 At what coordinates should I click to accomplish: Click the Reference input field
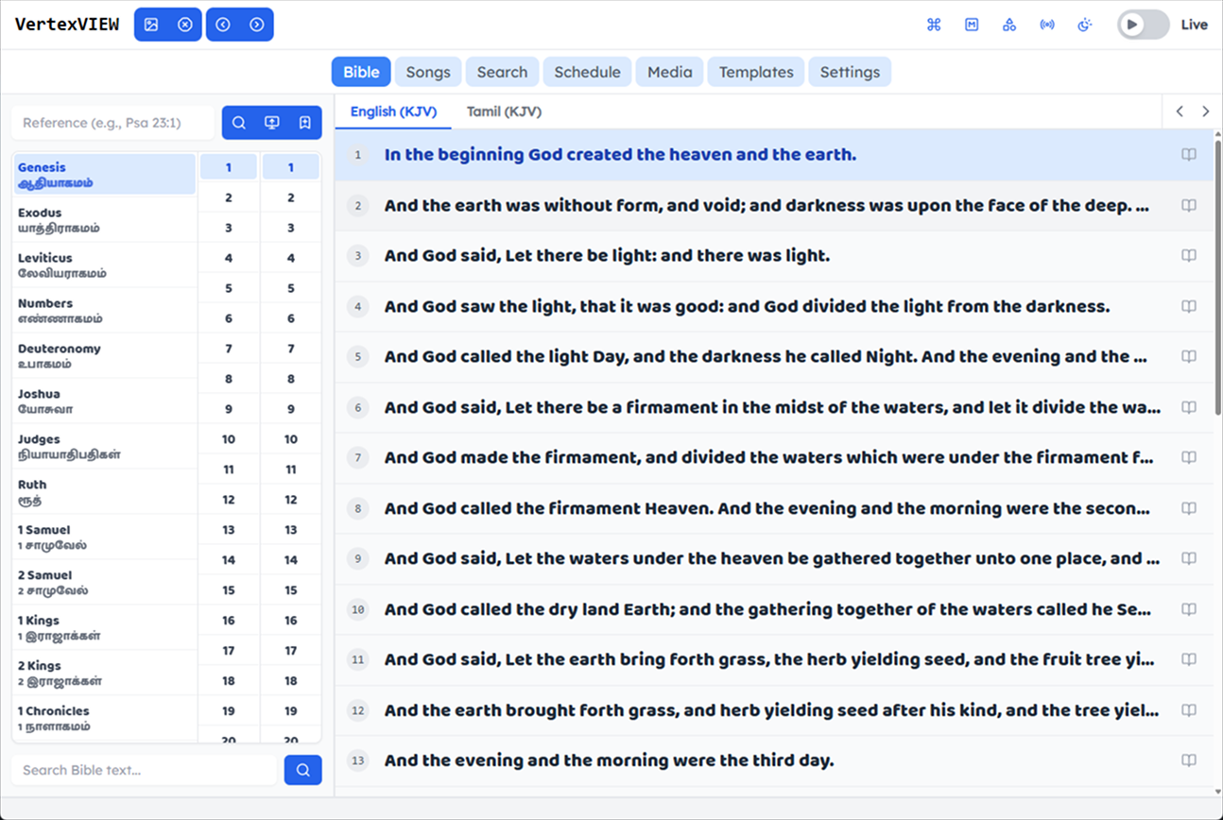(113, 123)
